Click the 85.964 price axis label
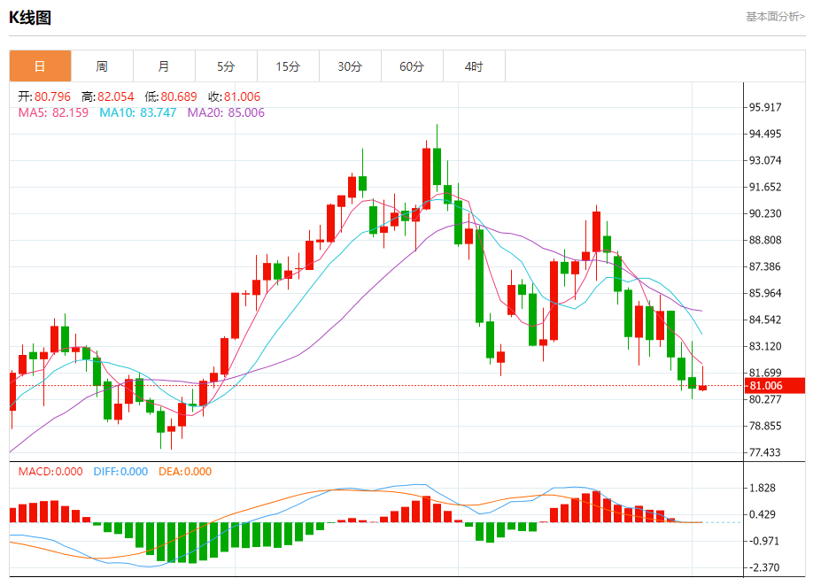 coord(765,293)
